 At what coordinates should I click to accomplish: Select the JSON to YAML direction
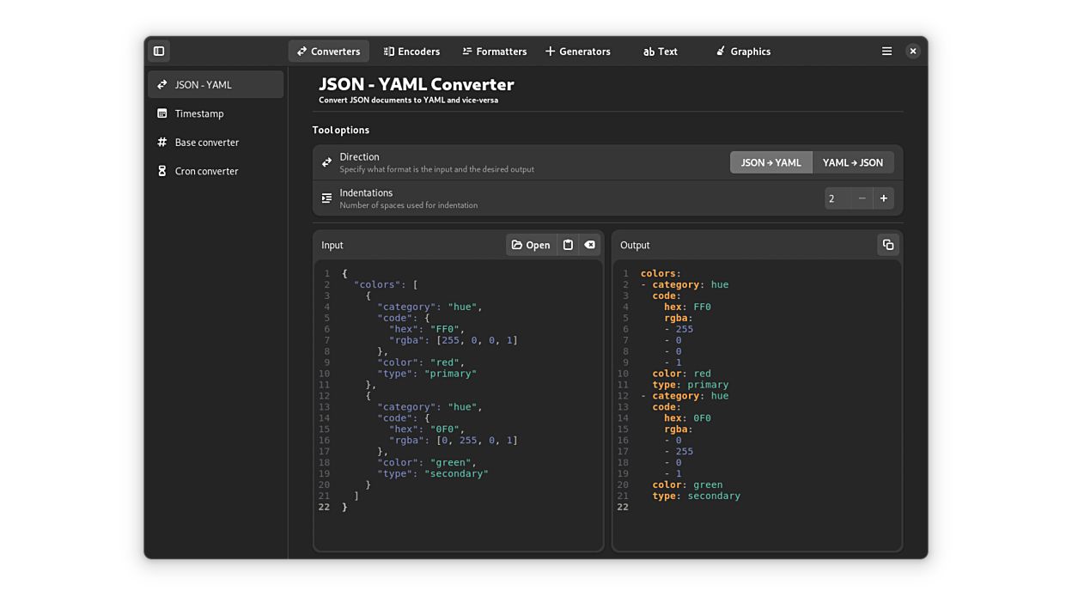[770, 161]
